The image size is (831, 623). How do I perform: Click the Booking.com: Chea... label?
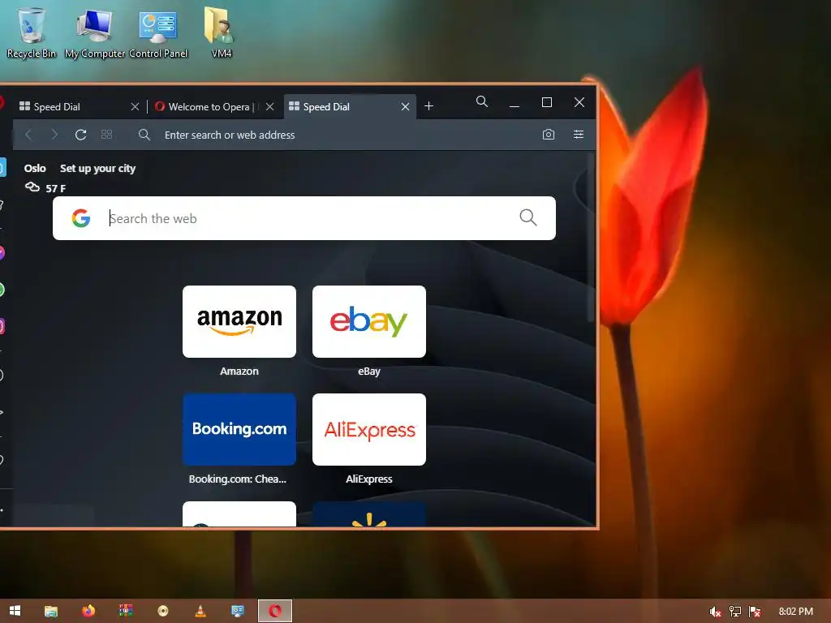coord(238,479)
